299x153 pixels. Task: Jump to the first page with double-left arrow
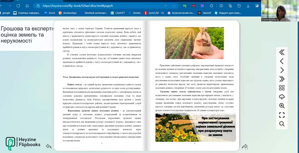coord(282,52)
